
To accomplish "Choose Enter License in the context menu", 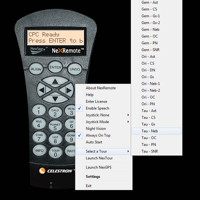I will click(103, 102).
